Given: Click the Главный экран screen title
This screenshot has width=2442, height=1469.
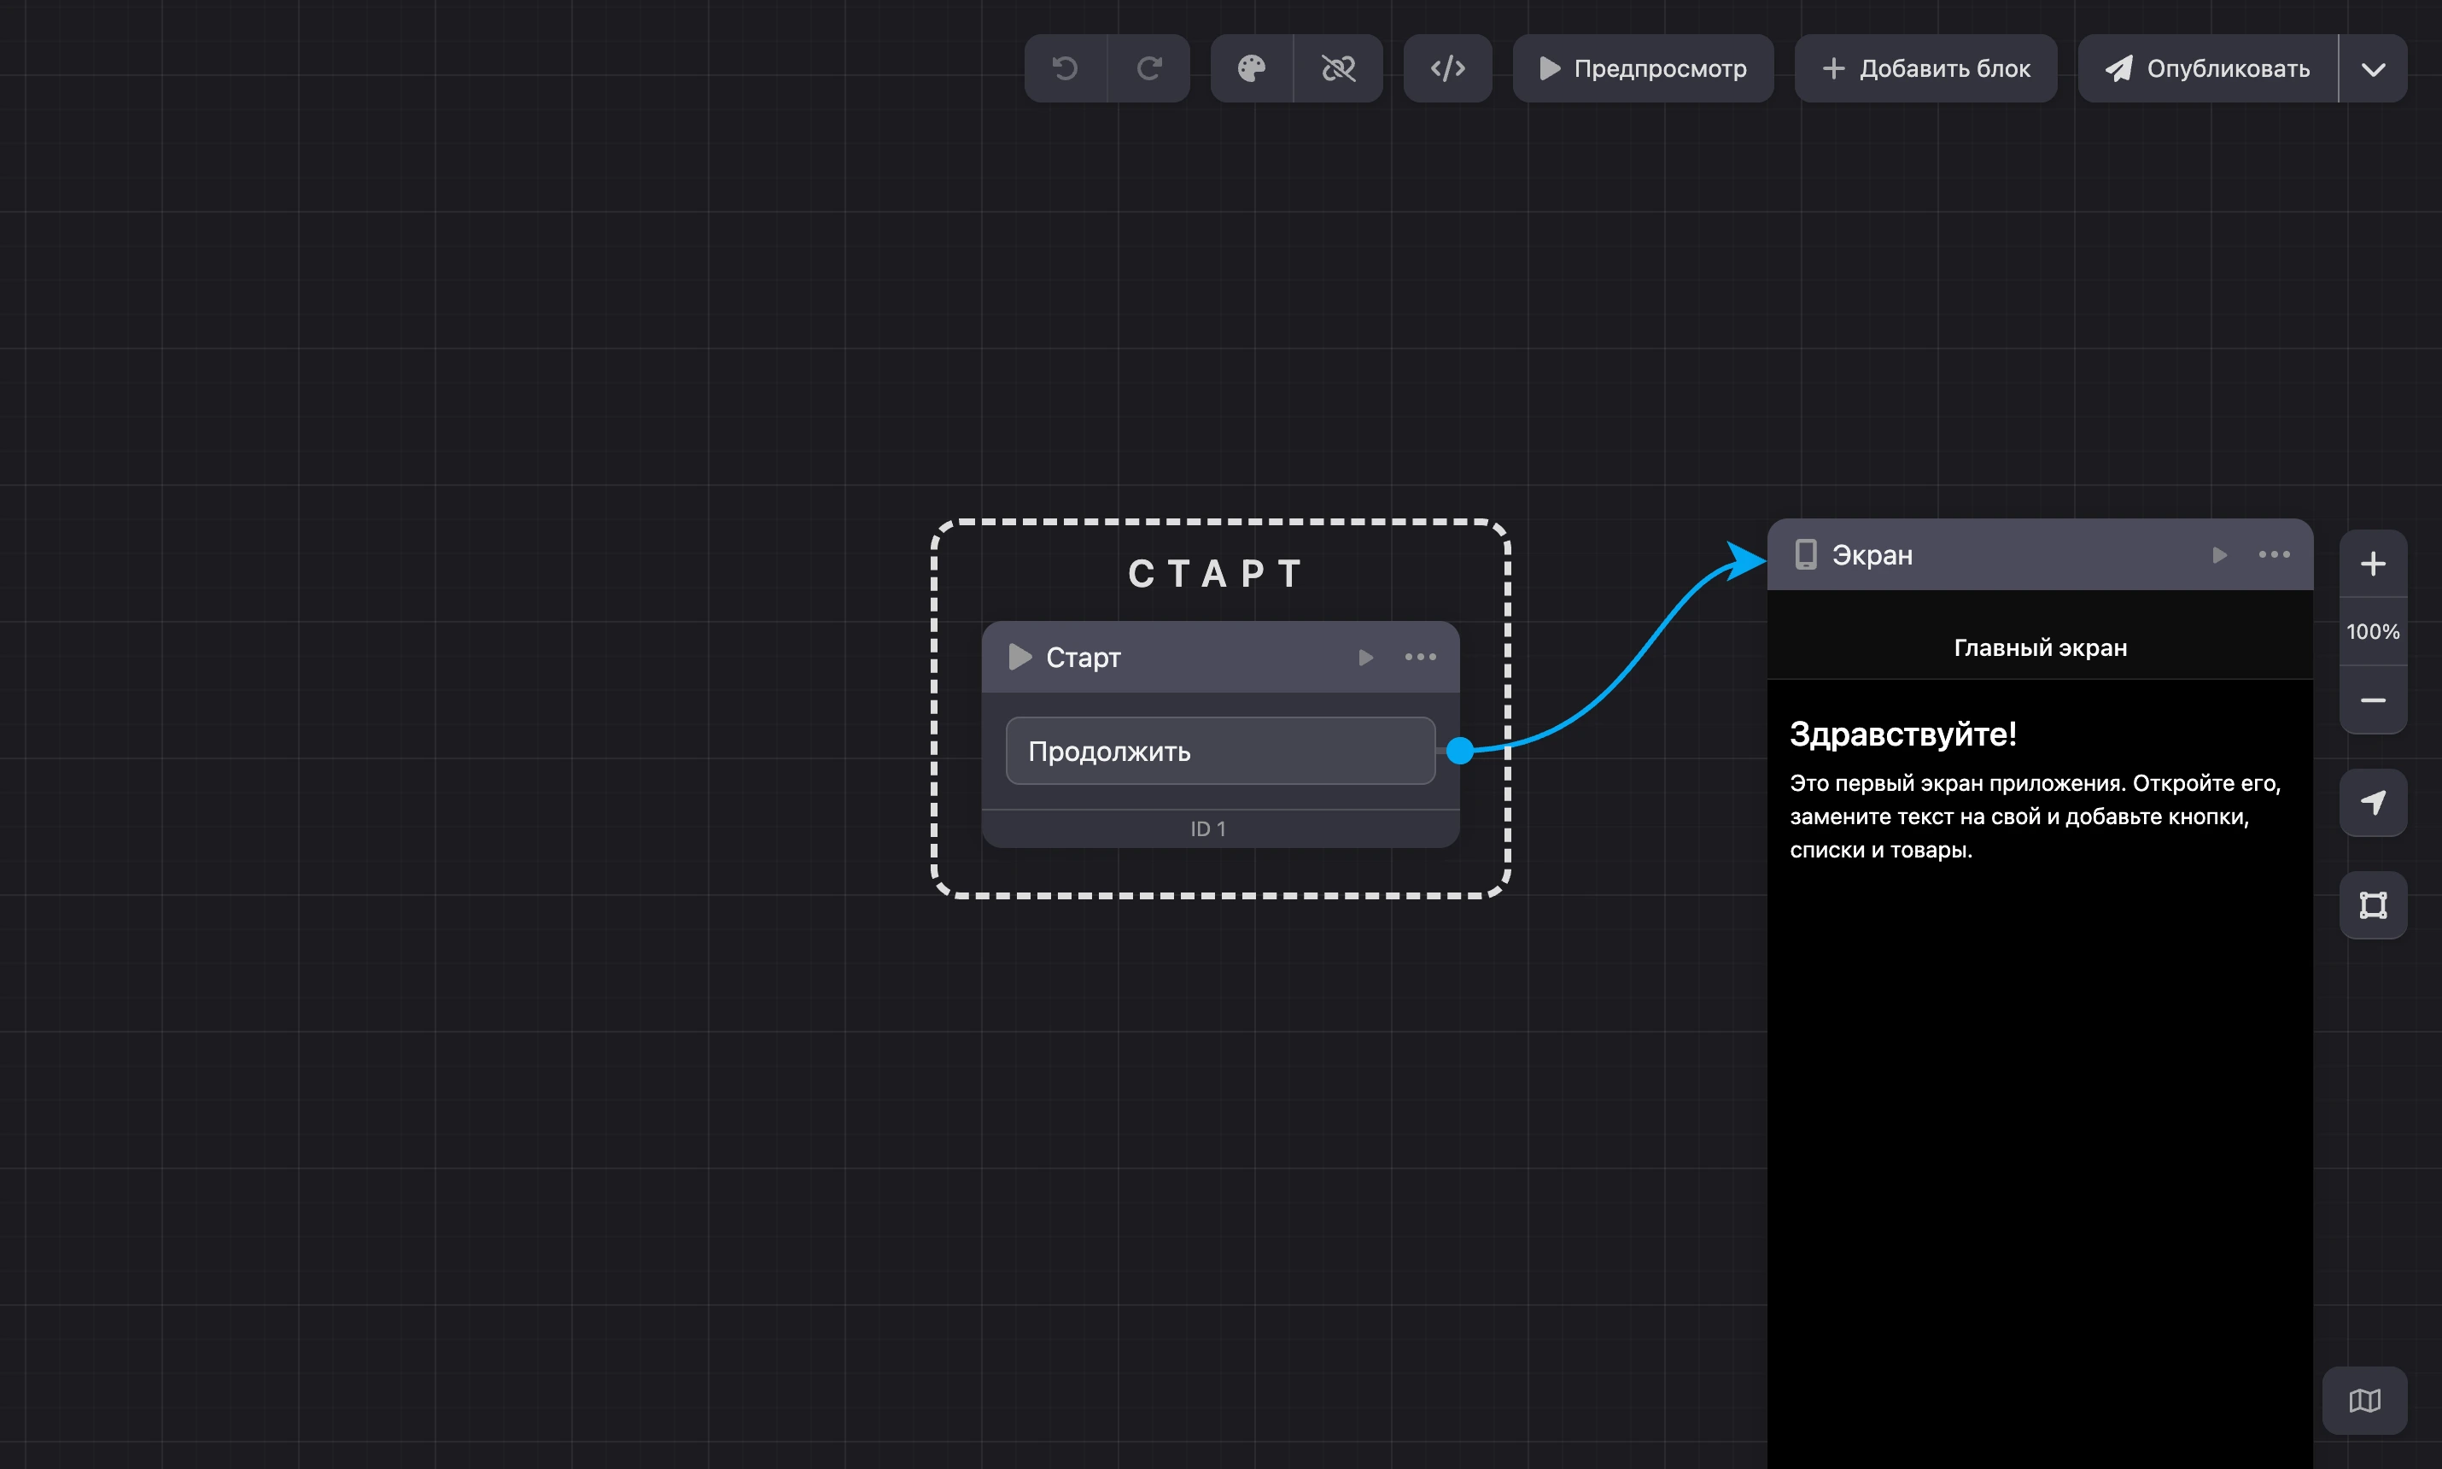Looking at the screenshot, I should 2041,648.
